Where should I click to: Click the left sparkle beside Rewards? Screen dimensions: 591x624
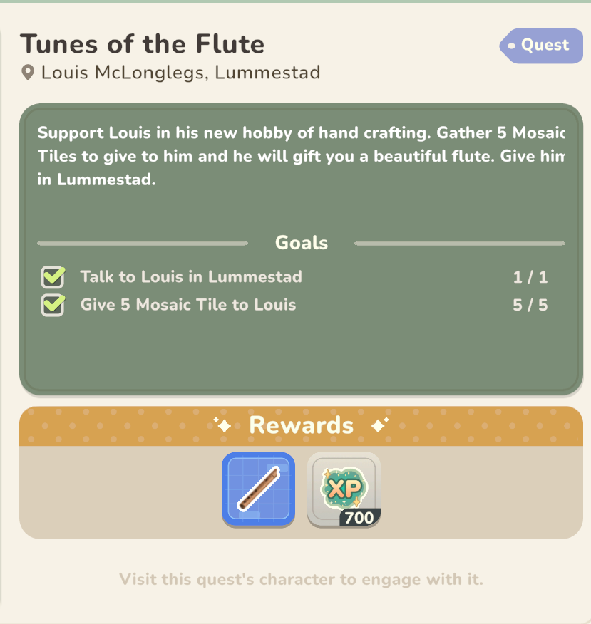[x=222, y=425]
